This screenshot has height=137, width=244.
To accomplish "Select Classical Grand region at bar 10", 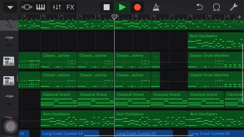I will [59, 100].
